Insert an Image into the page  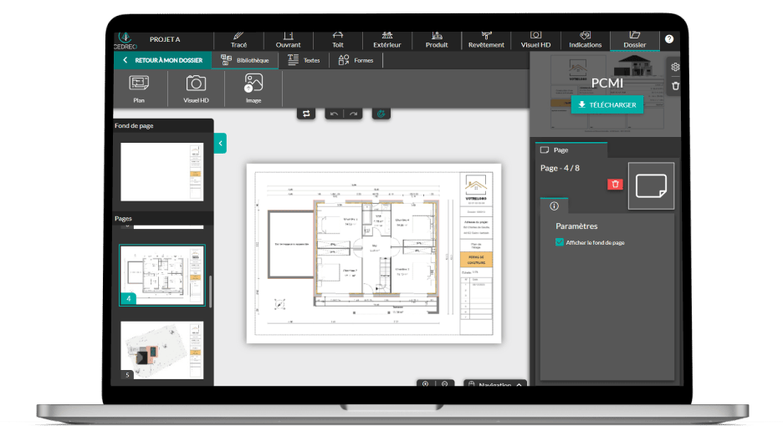(253, 88)
